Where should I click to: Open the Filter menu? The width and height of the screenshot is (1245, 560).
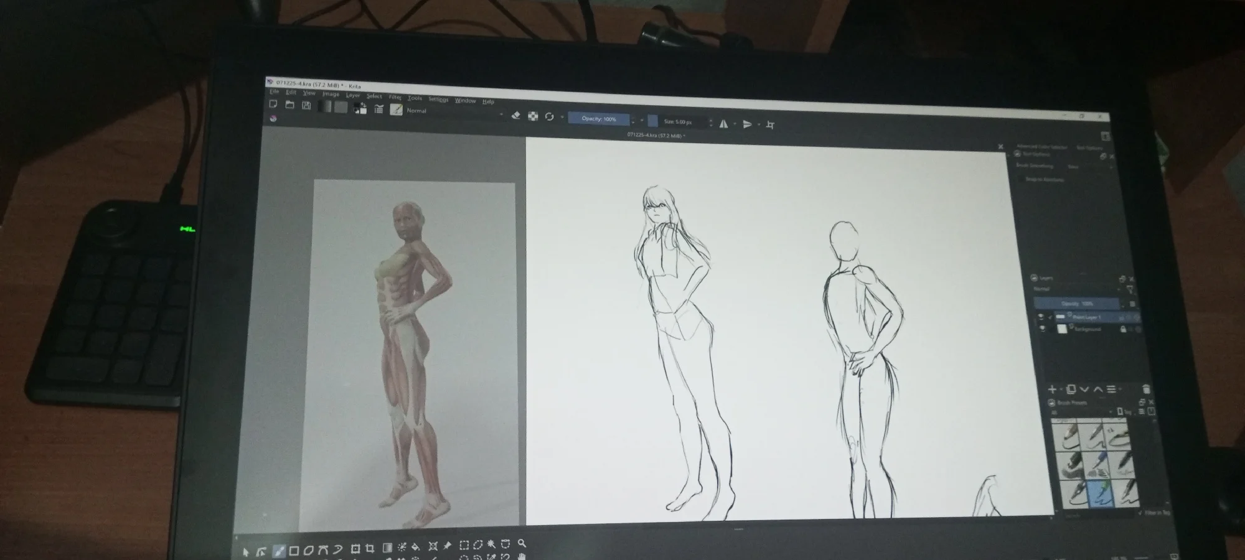395,97
